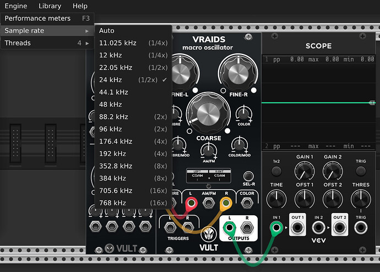Click the OUT 1 jack on Scope
Viewport: 380px width, 272px height.
click(x=297, y=228)
